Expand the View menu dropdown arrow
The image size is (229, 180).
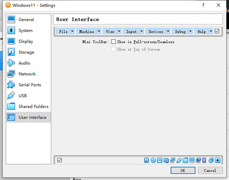(x=119, y=31)
